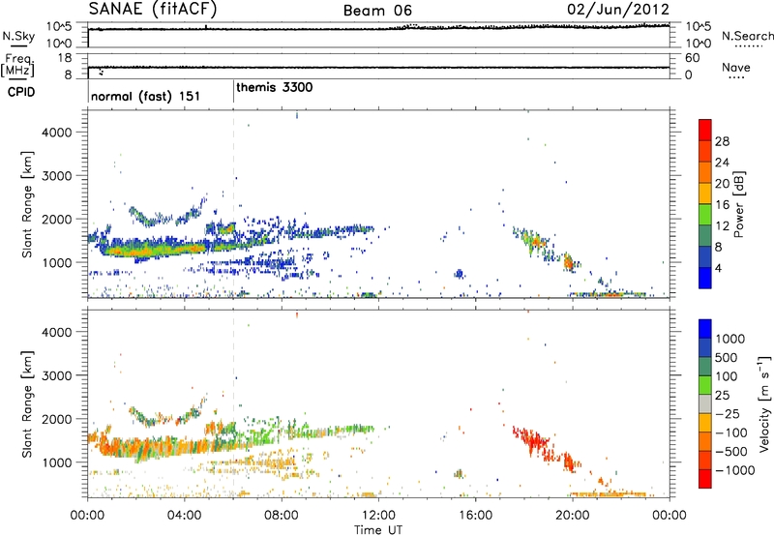Click the 16 tick on Power colorbar

click(722, 205)
